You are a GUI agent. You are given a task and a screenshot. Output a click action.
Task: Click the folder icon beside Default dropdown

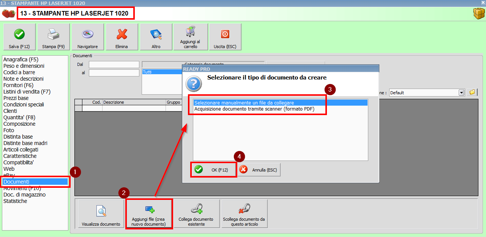[x=472, y=92]
